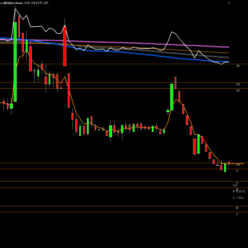Click the "NSE SHANTI_BE" chart title
The width and height of the screenshot is (248, 248).
click(36, 3)
